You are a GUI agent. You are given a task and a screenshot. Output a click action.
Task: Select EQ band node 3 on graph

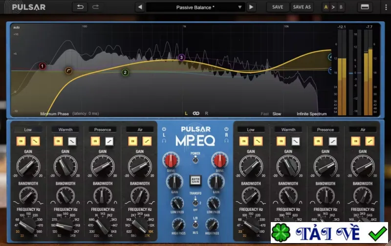(x=181, y=57)
